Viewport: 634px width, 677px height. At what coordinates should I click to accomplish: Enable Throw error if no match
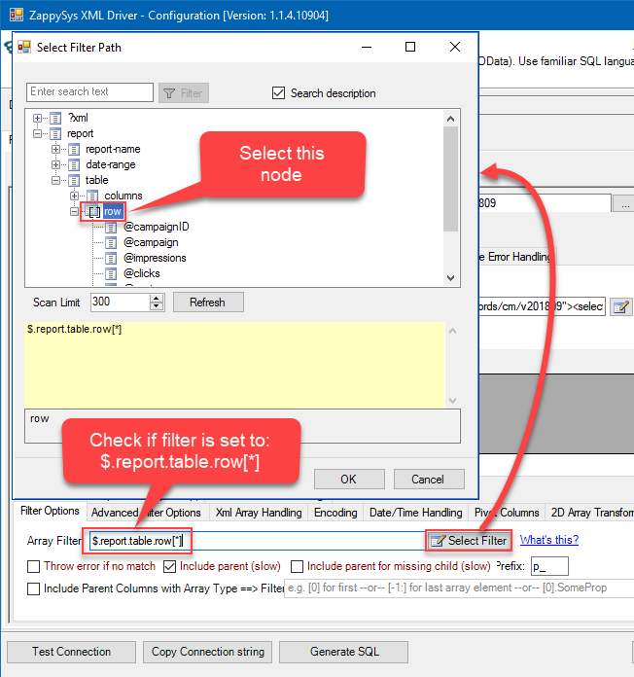click(x=34, y=566)
